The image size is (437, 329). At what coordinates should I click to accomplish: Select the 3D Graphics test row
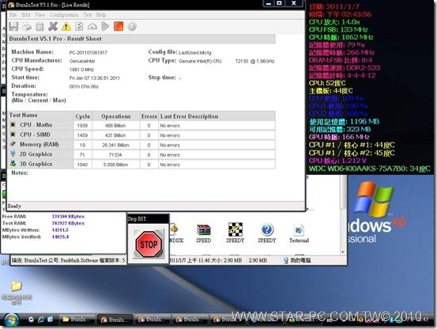coord(142,164)
